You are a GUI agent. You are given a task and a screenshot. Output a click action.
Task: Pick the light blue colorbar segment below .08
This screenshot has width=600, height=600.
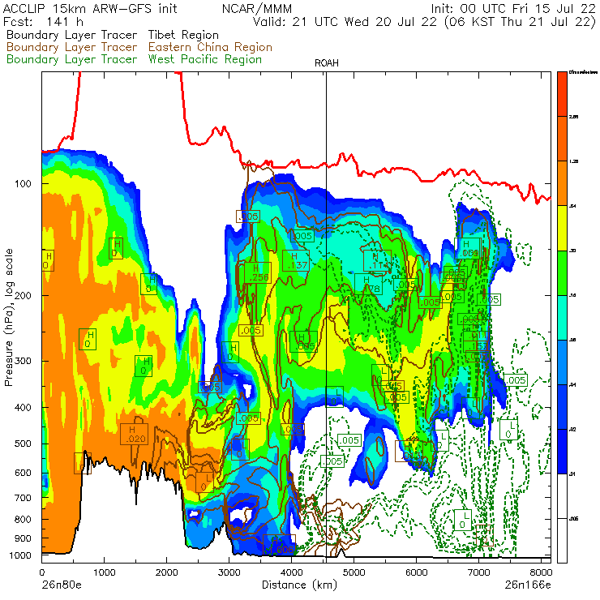(562, 362)
